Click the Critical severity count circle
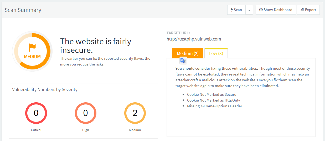This screenshot has height=141, width=325. (x=36, y=113)
